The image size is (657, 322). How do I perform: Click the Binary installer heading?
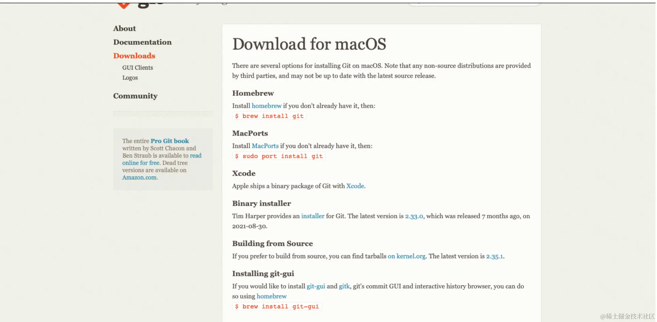261,203
